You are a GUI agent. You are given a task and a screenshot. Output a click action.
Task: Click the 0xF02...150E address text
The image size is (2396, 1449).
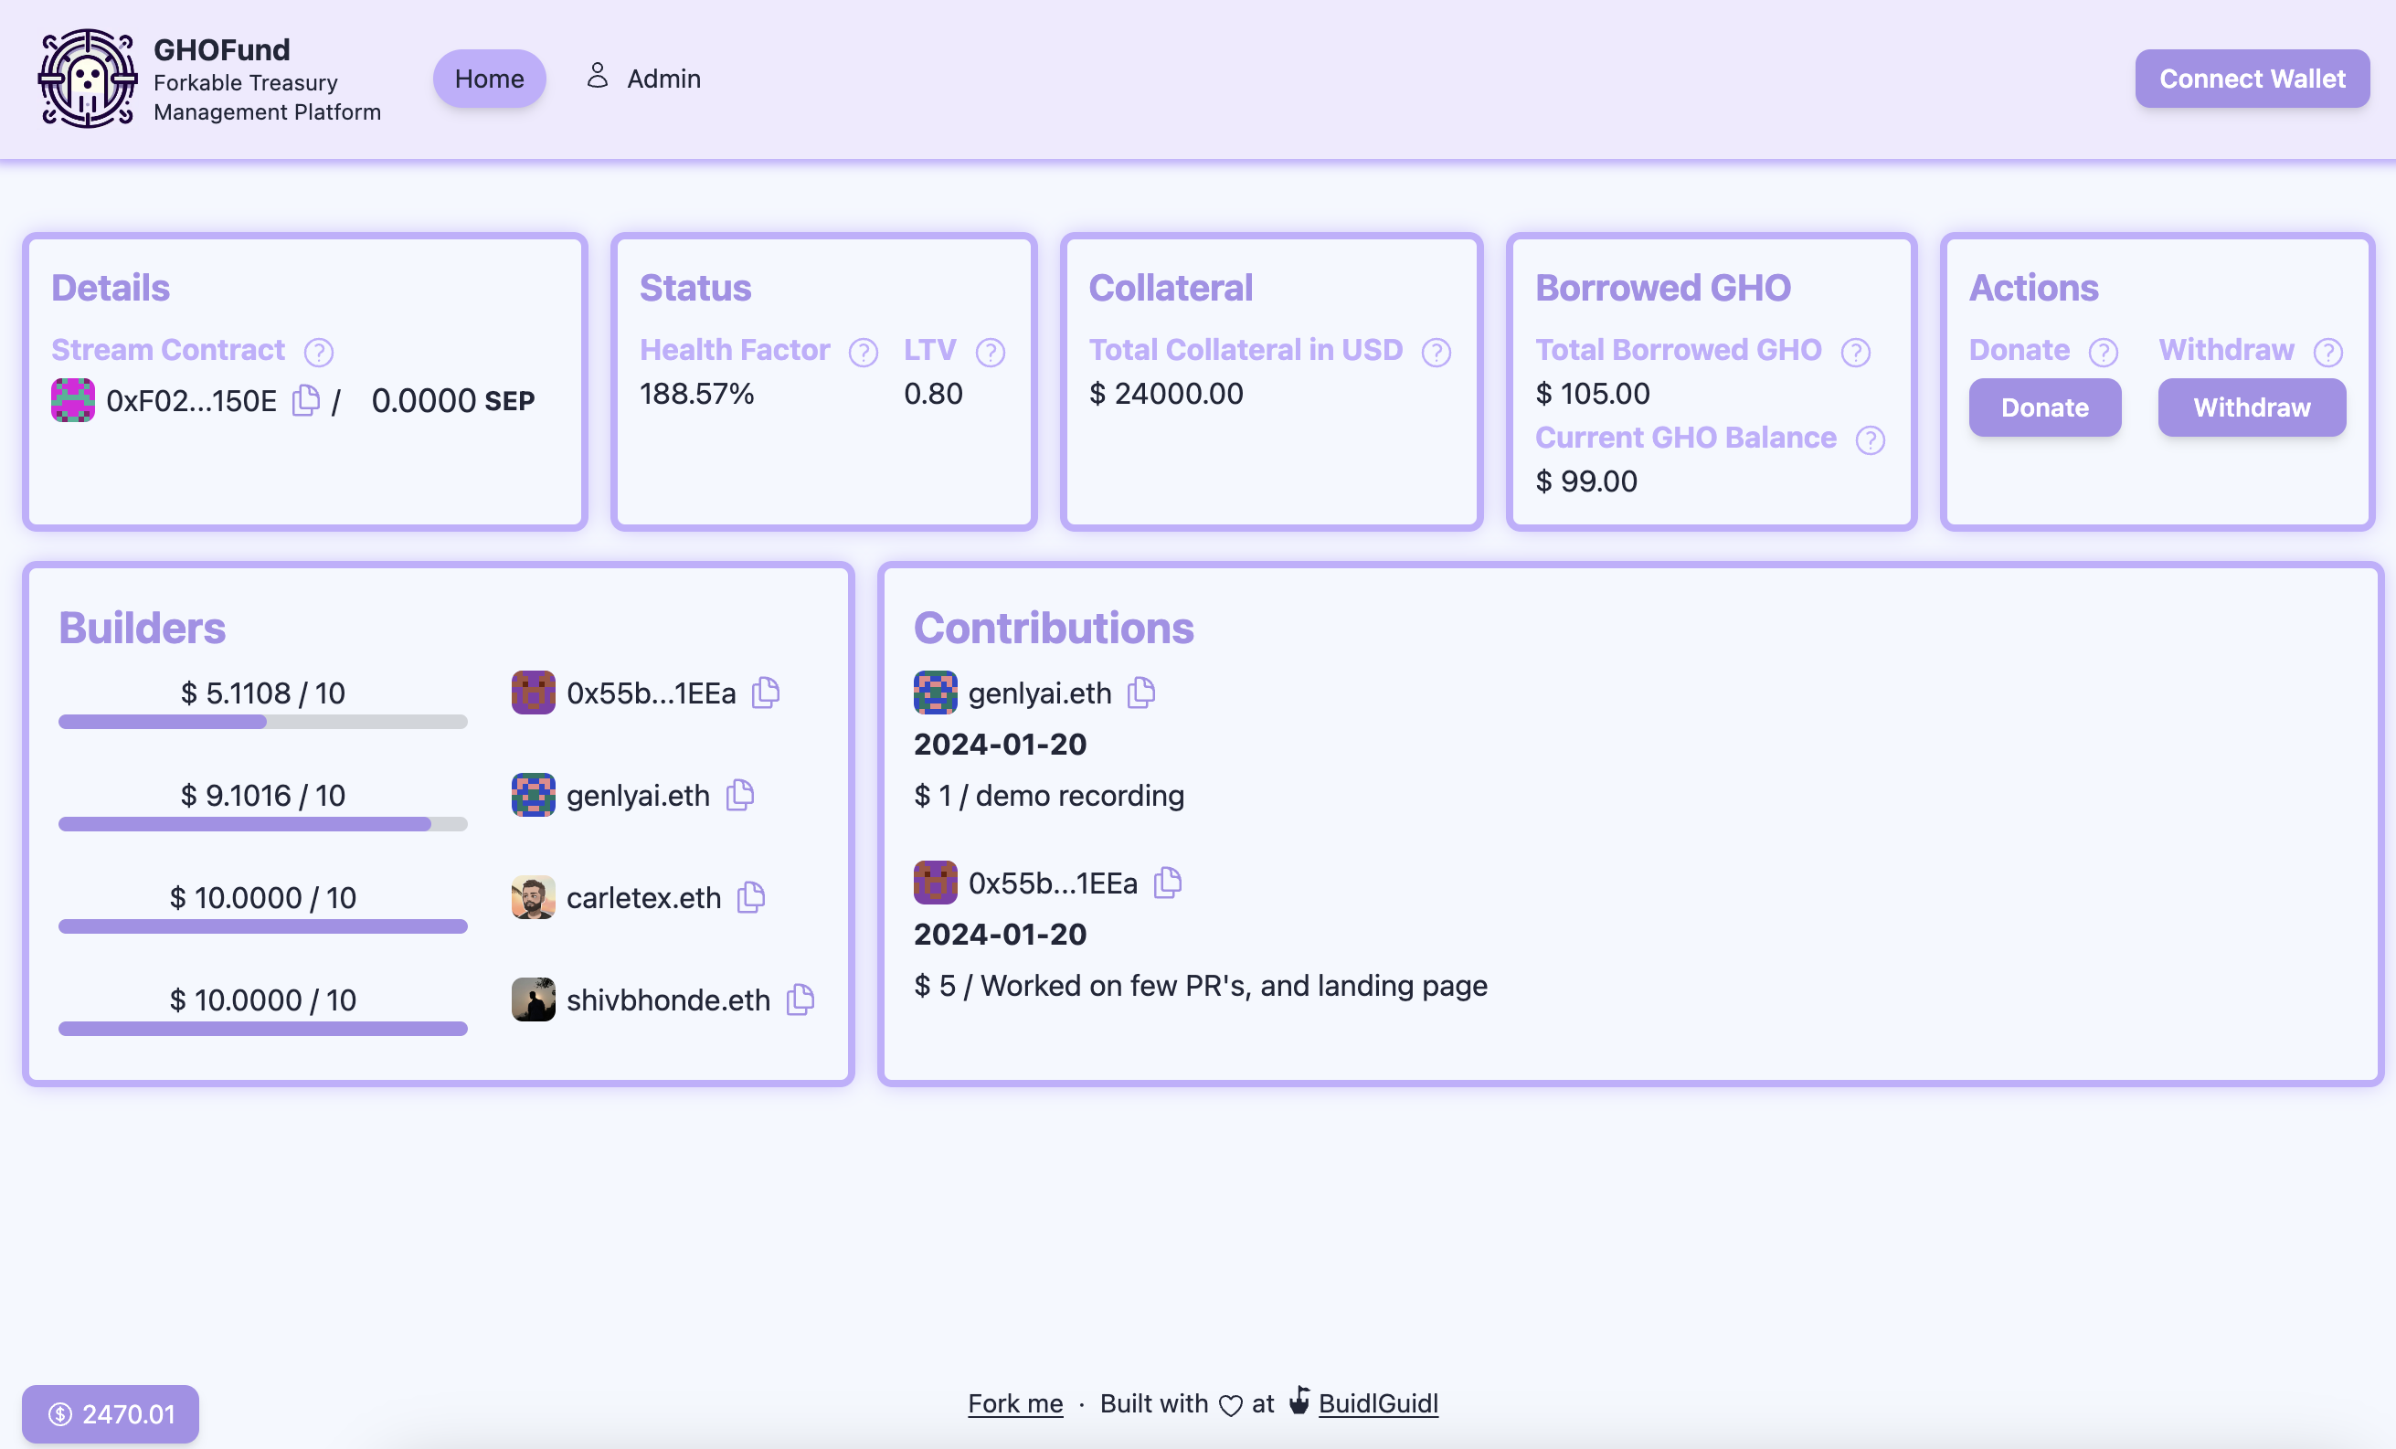click(192, 401)
